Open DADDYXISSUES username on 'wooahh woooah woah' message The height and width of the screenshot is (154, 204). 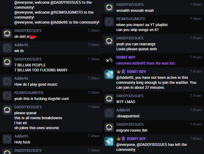tap(130, 5)
